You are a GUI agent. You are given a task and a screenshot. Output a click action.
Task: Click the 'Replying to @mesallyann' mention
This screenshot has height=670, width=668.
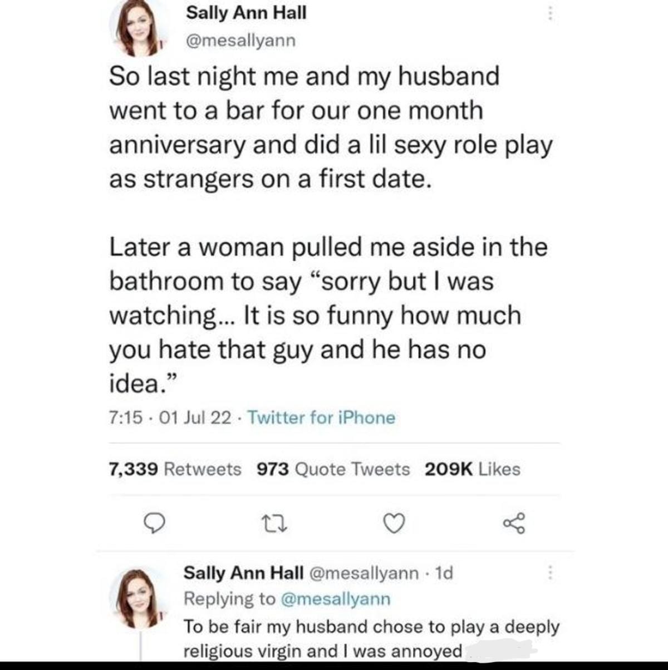336,599
